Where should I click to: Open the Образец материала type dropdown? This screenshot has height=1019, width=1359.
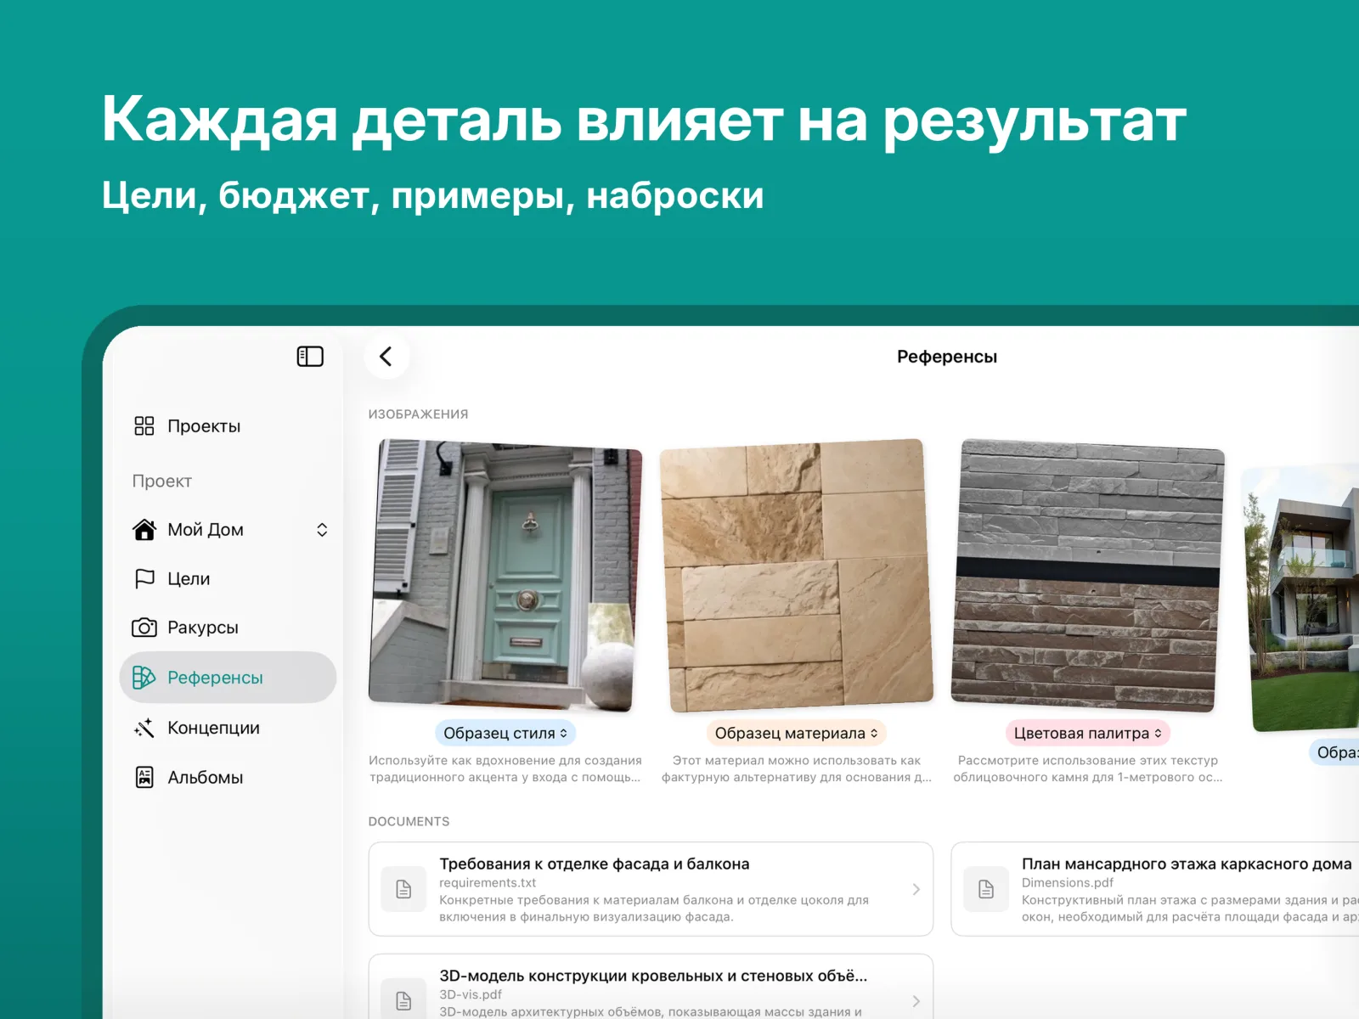796,733
